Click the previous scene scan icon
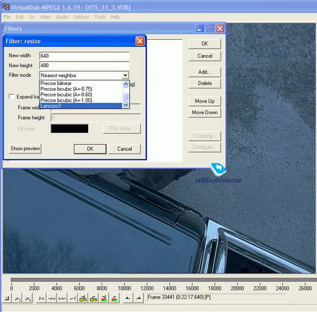Image resolution: width=317 pixels, height=312 pixels. [x=104, y=298]
